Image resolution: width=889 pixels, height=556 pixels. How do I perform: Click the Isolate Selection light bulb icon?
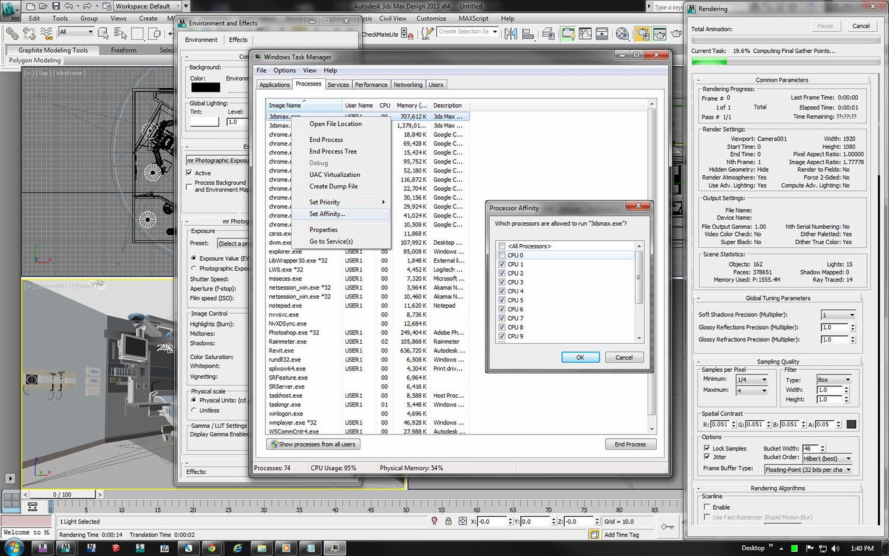pos(434,521)
